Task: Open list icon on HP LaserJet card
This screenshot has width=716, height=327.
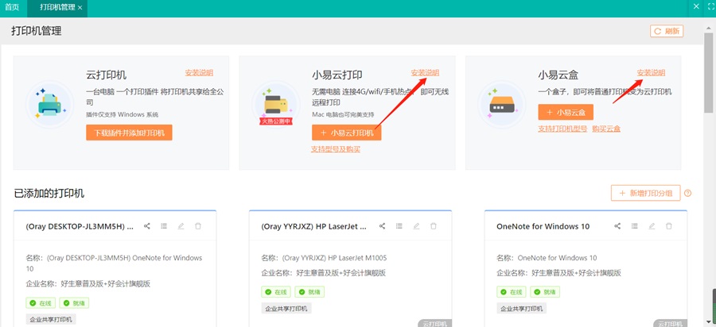Action: pos(399,226)
